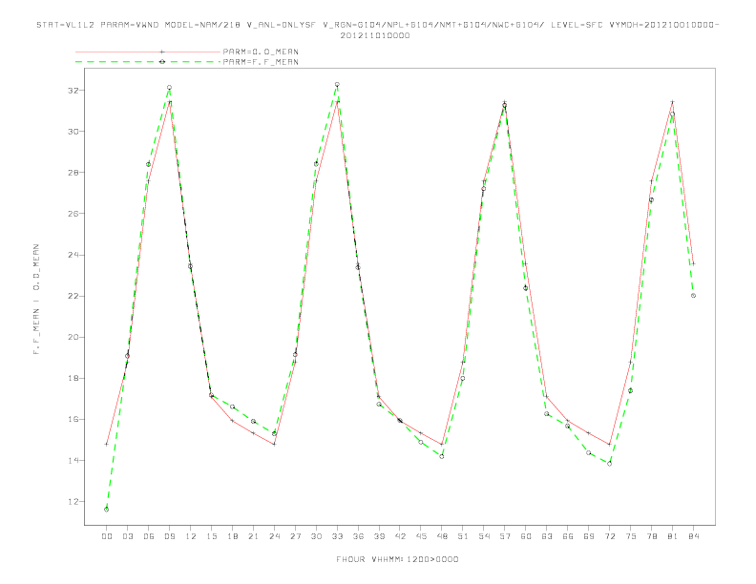Viewport: 756px width, 584px height.
Task: Click the x-axis label FHOUR VHHMM:1200>0000
Action: [x=397, y=559]
